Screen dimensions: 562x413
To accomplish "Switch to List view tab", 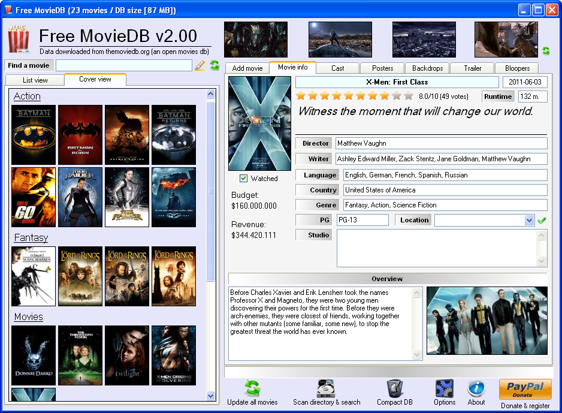I will (35, 80).
